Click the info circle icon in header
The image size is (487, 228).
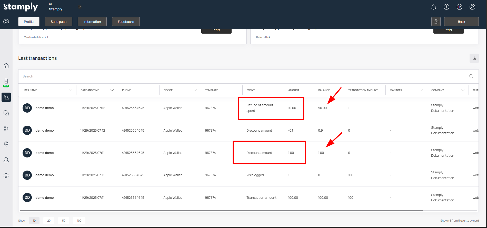(x=446, y=7)
